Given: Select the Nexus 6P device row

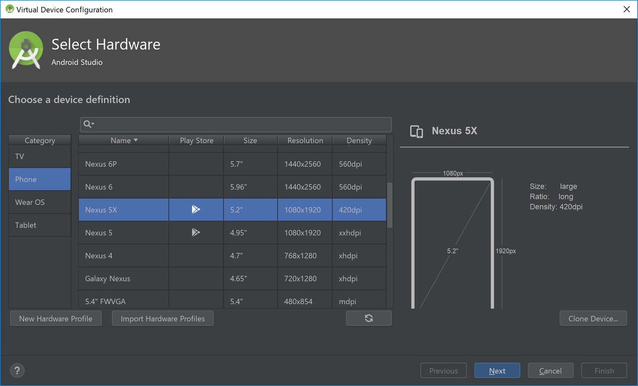Looking at the screenshot, I should [123, 164].
